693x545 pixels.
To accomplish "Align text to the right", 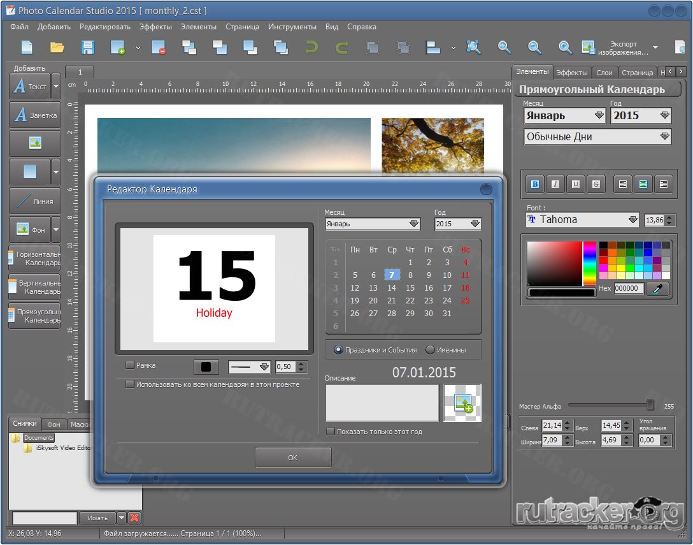I will [x=664, y=184].
